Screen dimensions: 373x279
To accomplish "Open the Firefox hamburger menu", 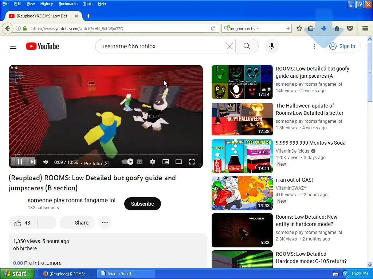I will point(365,28).
